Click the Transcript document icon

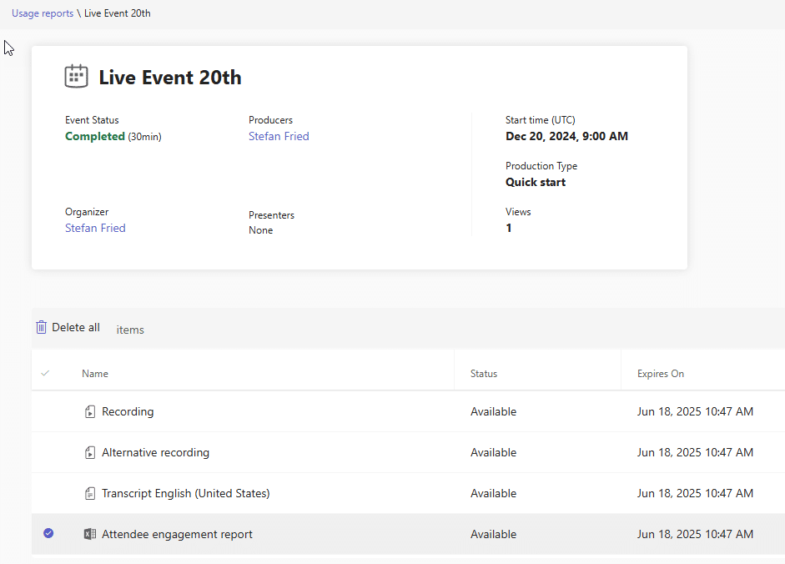(x=90, y=494)
